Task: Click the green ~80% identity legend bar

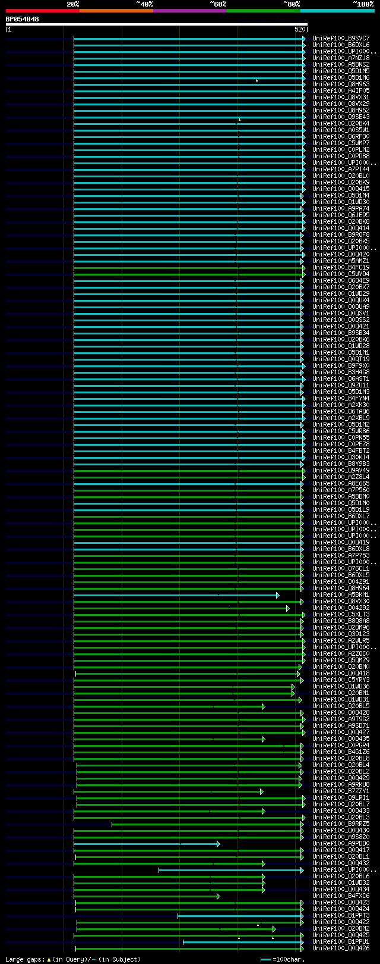Action: tap(263, 11)
